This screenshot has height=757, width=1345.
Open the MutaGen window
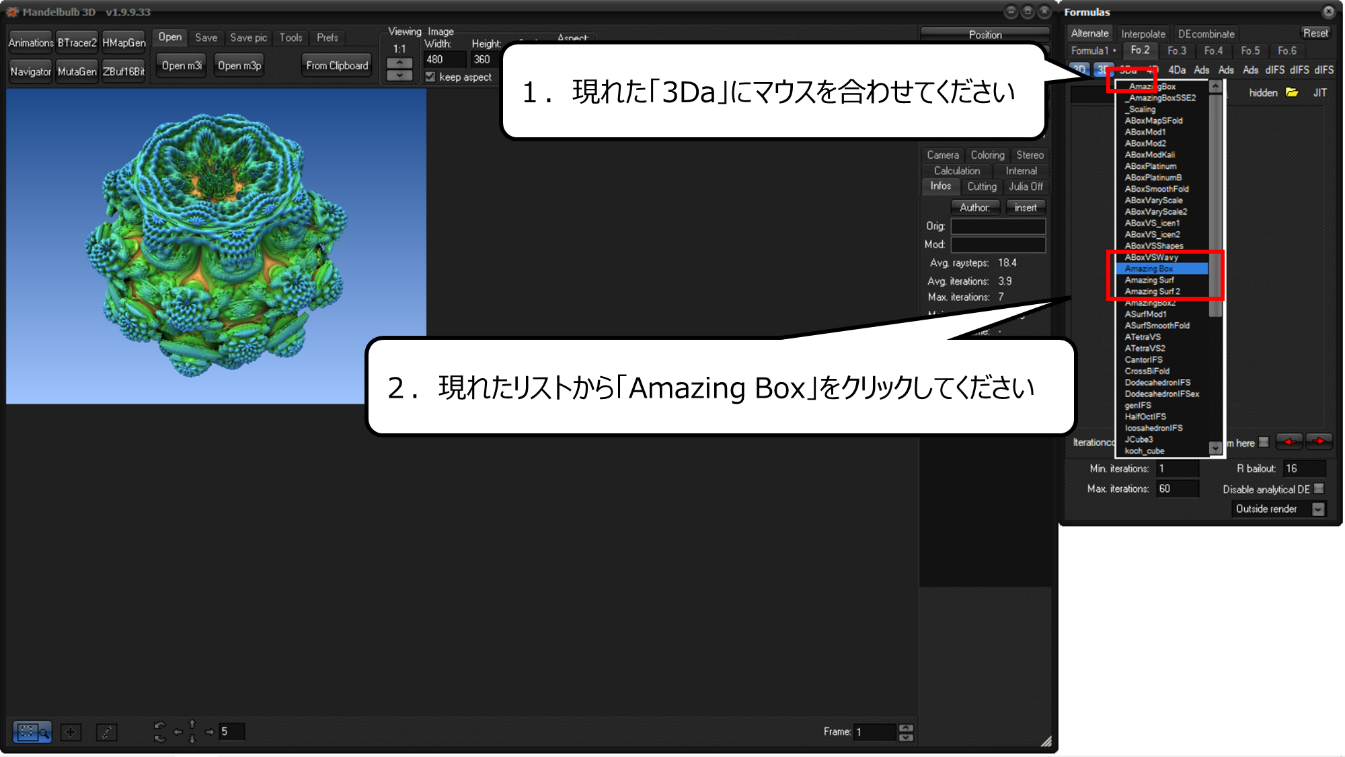click(x=77, y=71)
